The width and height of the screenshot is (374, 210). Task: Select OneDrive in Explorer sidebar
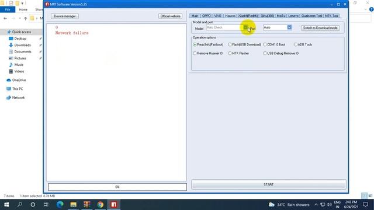(19, 80)
